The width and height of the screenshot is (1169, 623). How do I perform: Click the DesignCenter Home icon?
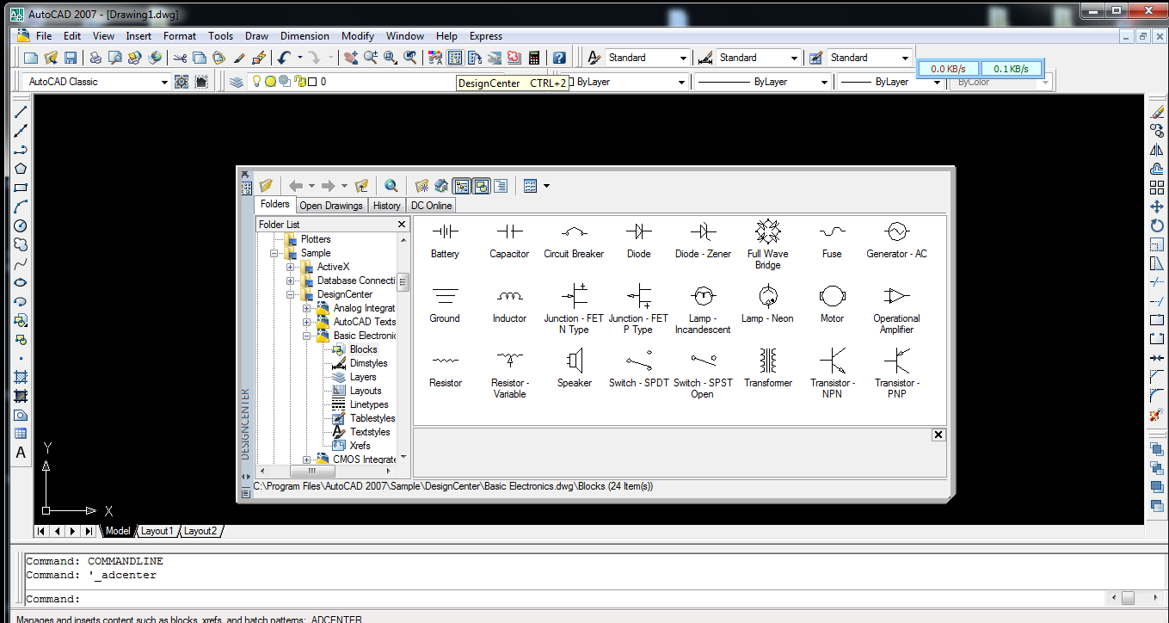440,185
